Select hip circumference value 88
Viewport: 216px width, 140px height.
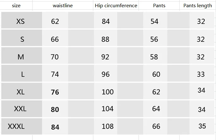click(105, 39)
